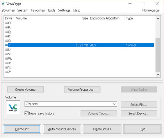The width and height of the screenshot is (164, 138).
Task: Select drive letter Z: label
Action: pos(10,72)
